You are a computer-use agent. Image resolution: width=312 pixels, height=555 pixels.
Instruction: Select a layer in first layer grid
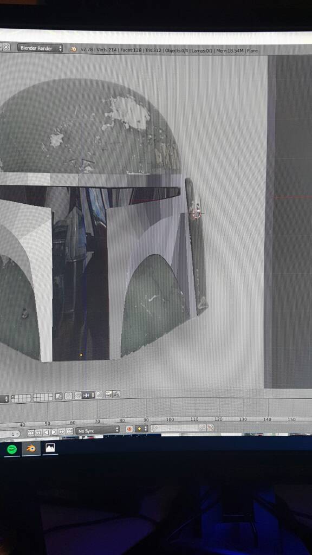21,398
